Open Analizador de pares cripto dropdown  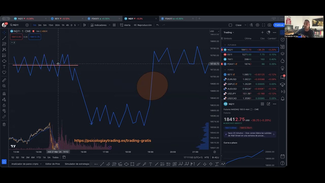click(x=26, y=164)
